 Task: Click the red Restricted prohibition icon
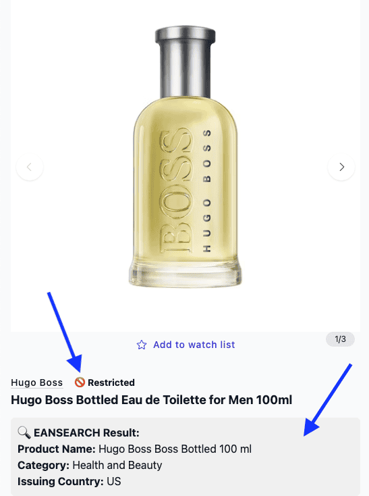(x=80, y=382)
